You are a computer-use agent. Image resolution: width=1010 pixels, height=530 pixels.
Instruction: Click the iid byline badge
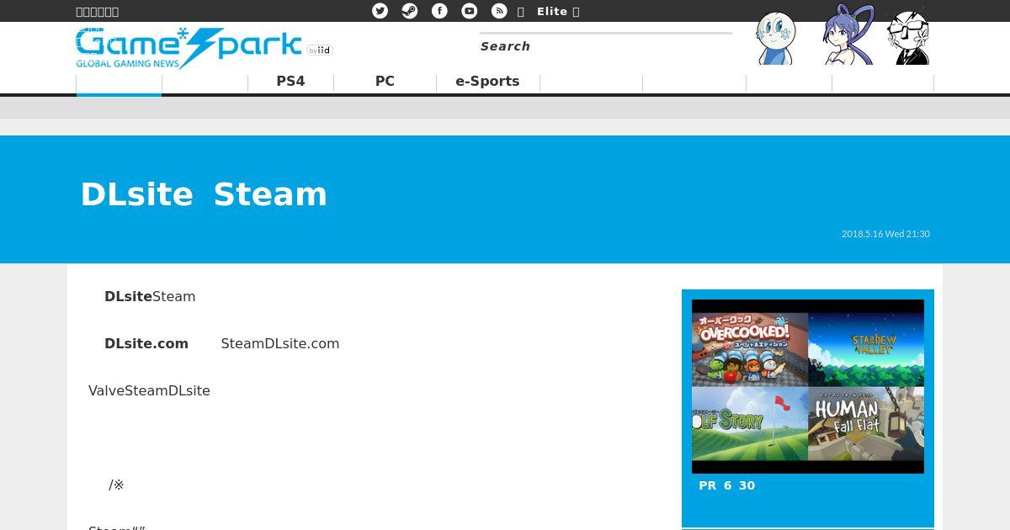[320, 50]
